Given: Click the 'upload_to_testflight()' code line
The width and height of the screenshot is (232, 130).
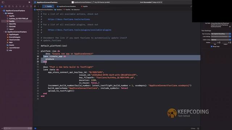Looking at the screenshot, I should (61, 91).
